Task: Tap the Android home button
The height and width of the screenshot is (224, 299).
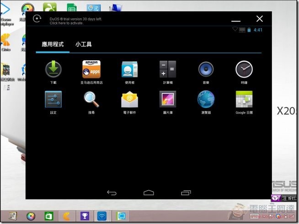Action: point(149,193)
